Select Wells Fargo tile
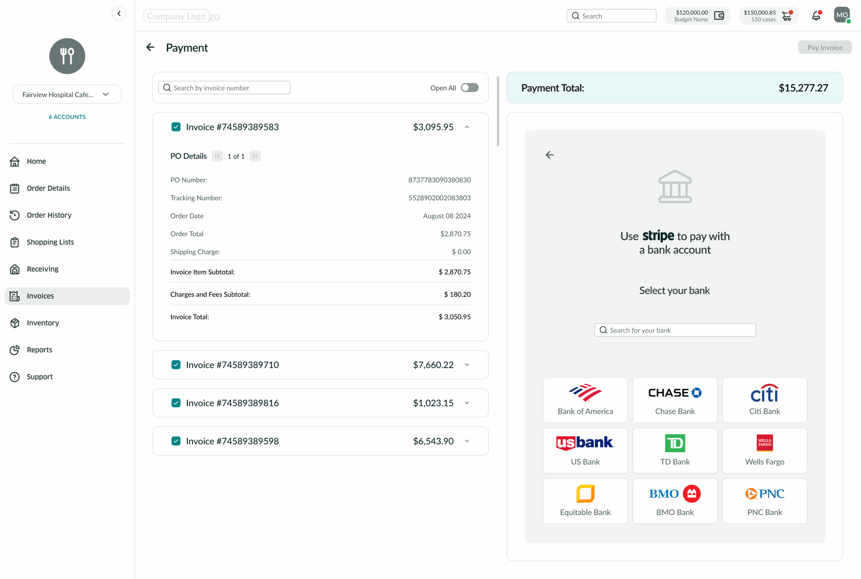The height and width of the screenshot is (579, 861). 764,450
